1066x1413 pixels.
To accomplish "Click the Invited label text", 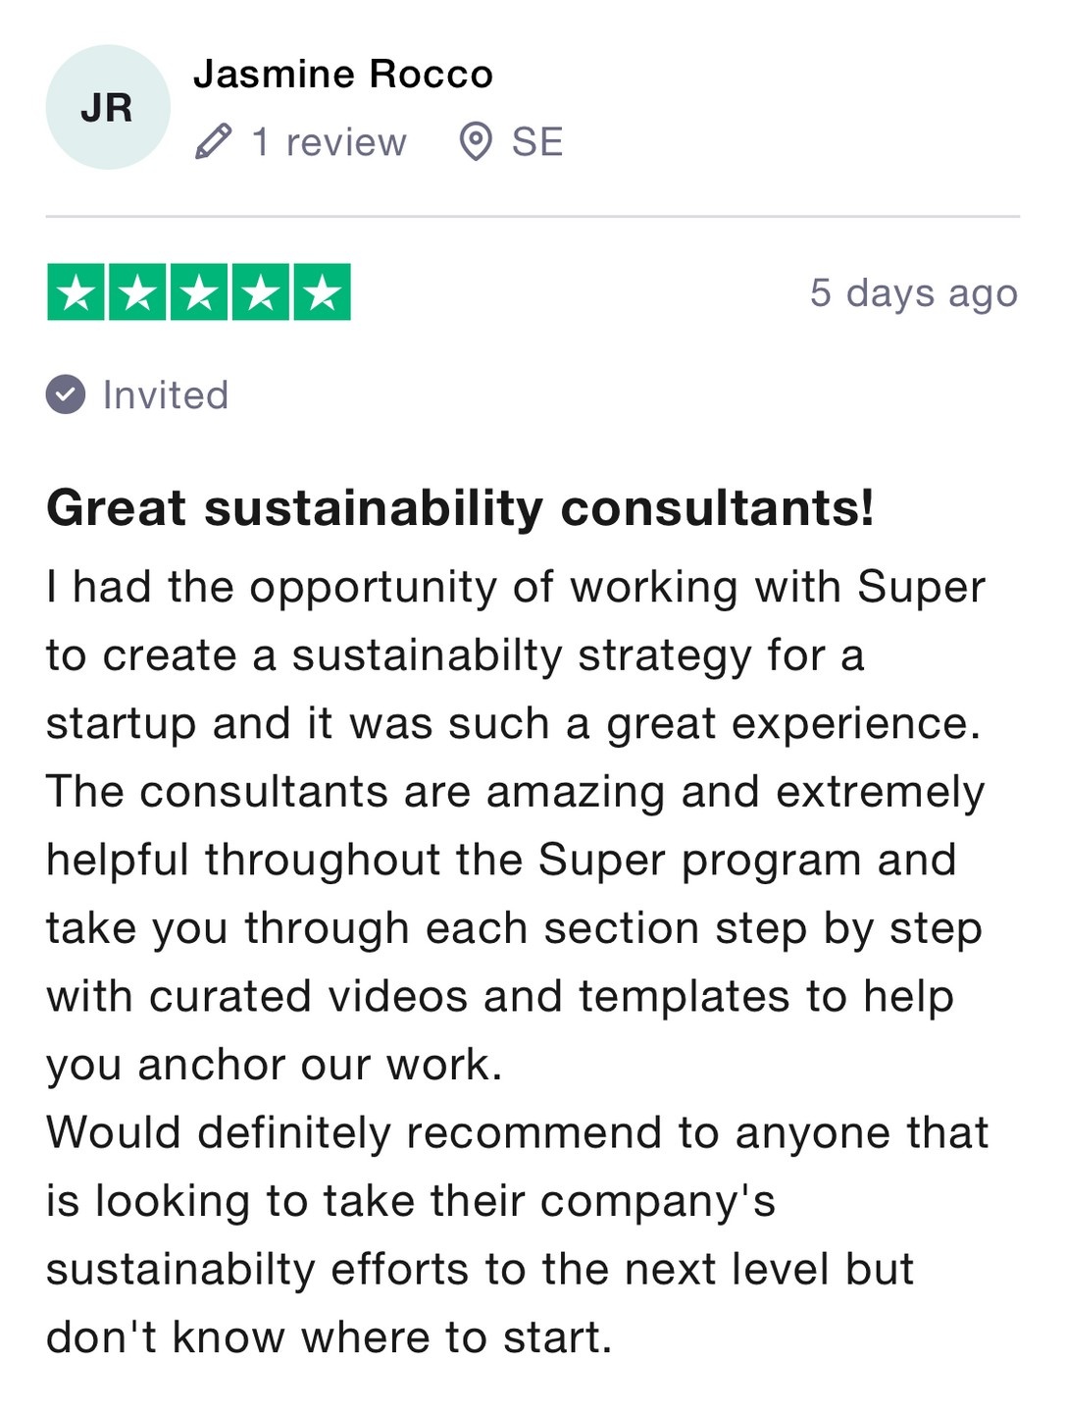I will [166, 394].
